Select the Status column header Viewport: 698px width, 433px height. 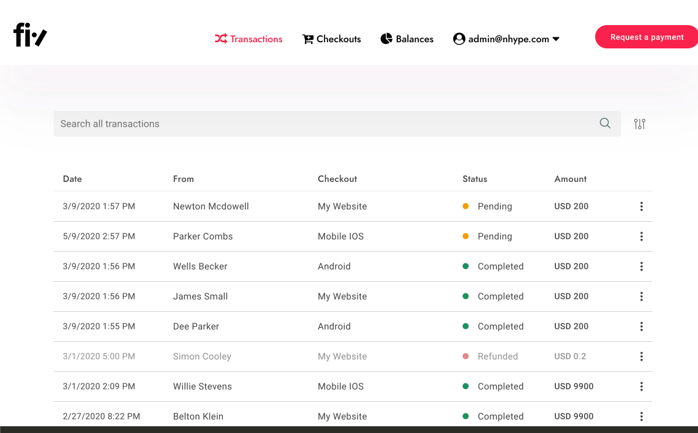(x=475, y=179)
